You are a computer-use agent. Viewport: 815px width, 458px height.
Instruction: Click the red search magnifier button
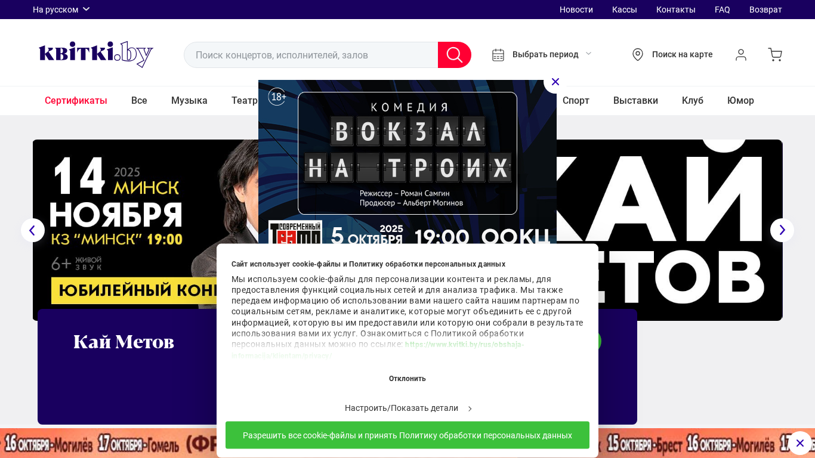click(x=455, y=55)
